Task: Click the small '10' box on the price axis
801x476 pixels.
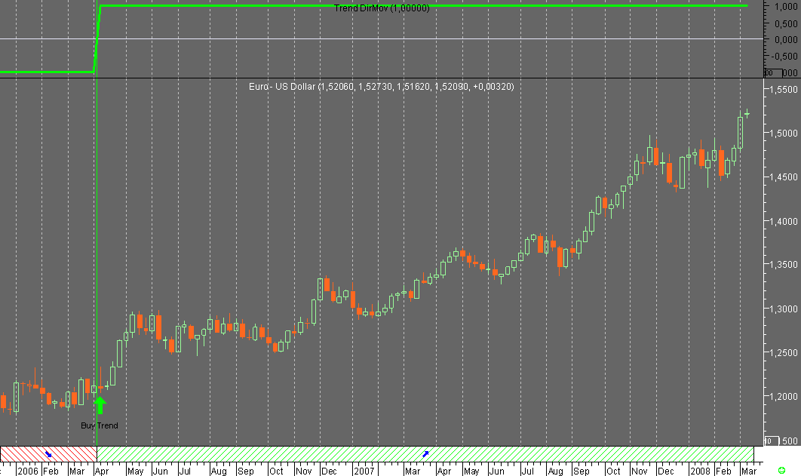Action: (x=772, y=441)
